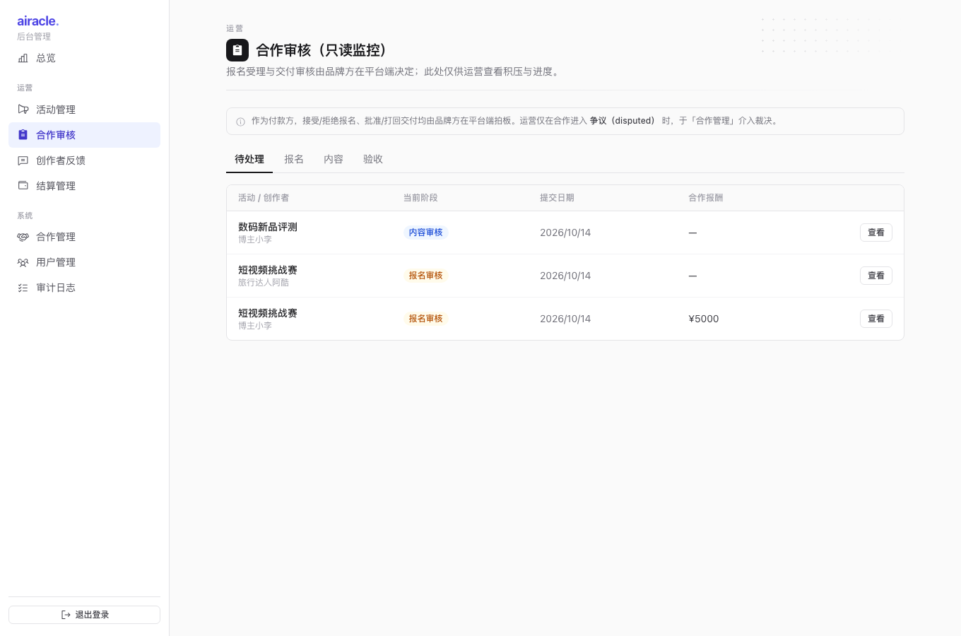This screenshot has width=961, height=636.
Task: Click the logout arrow icon
Action: point(66,615)
